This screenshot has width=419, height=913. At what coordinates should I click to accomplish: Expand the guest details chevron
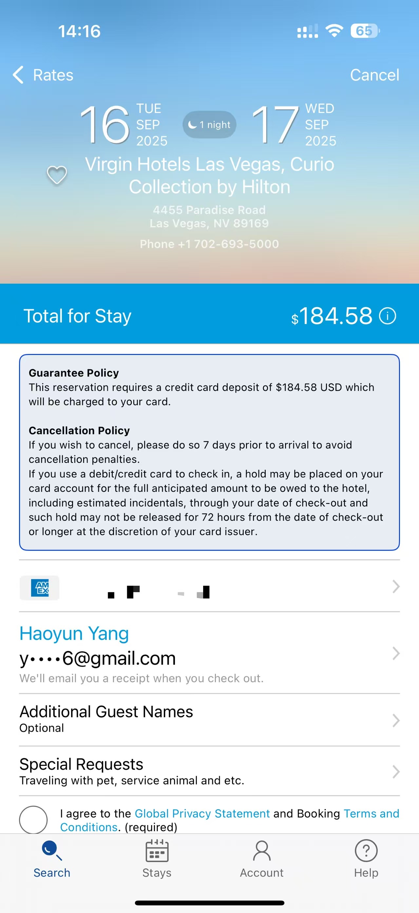tap(396, 653)
